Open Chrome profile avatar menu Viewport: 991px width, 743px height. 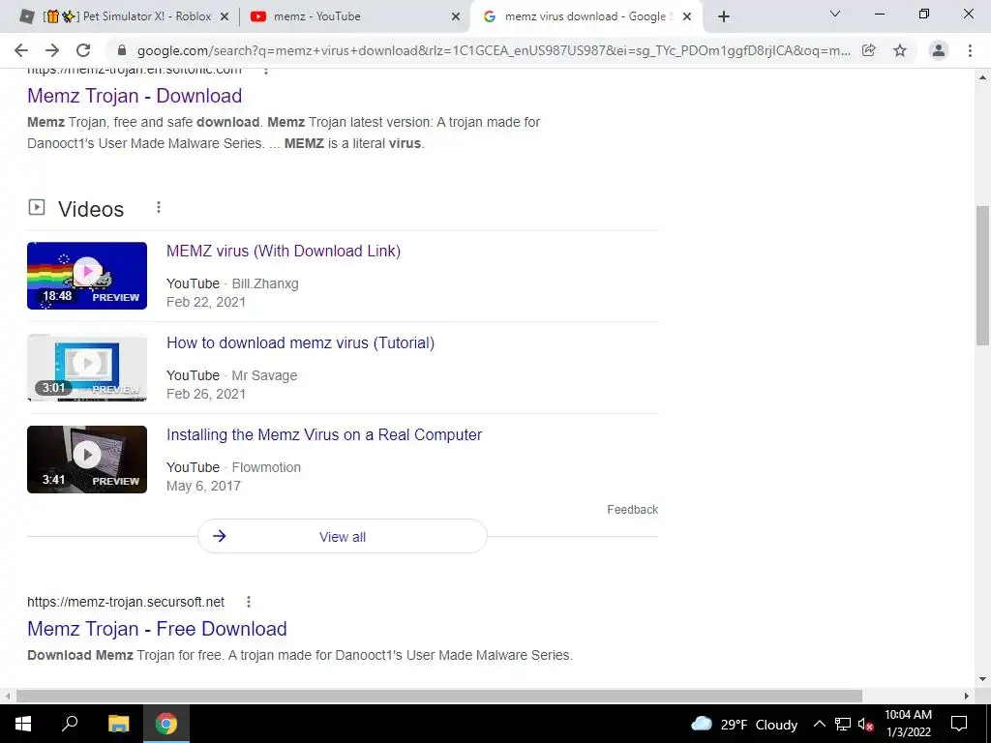(x=939, y=50)
